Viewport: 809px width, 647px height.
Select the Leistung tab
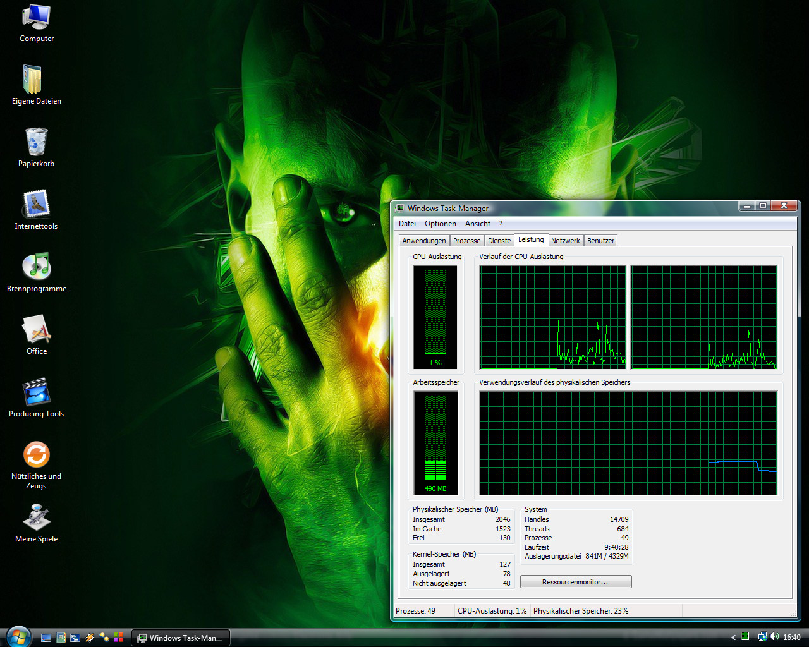click(531, 239)
